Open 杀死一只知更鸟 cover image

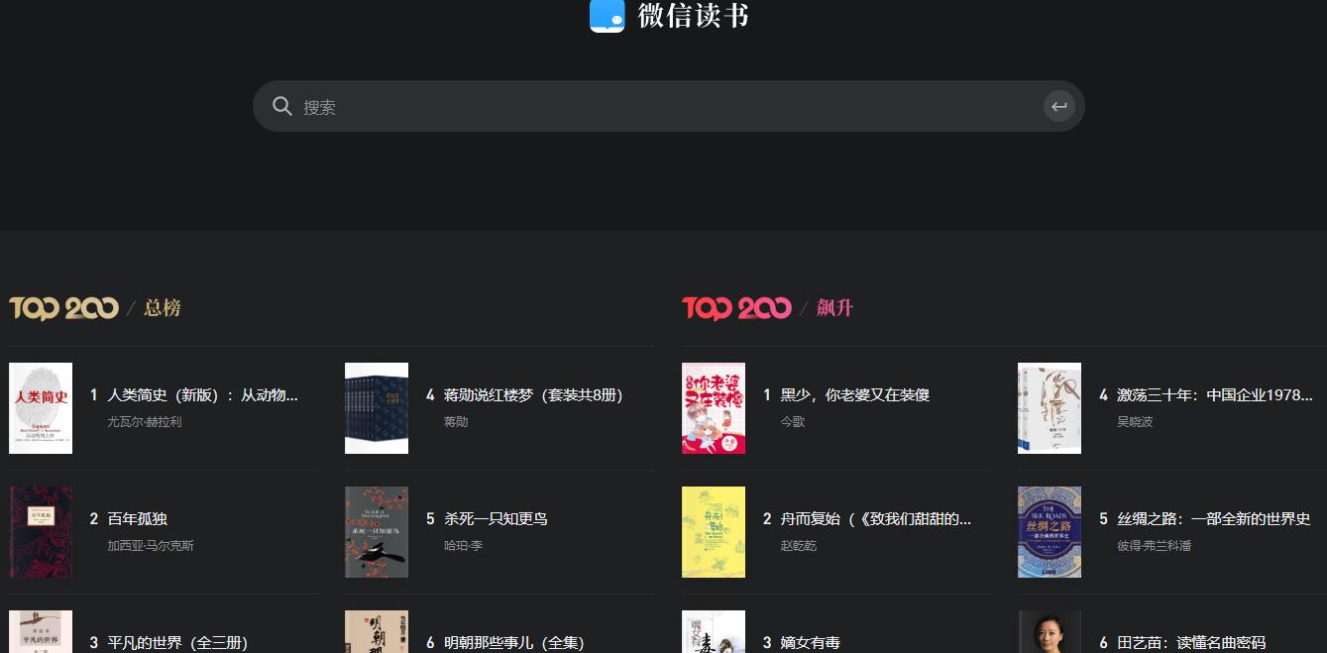coord(377,532)
